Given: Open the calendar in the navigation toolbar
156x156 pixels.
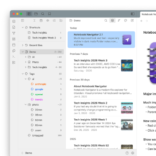Looking at the screenshot, I should [x=41, y=20].
